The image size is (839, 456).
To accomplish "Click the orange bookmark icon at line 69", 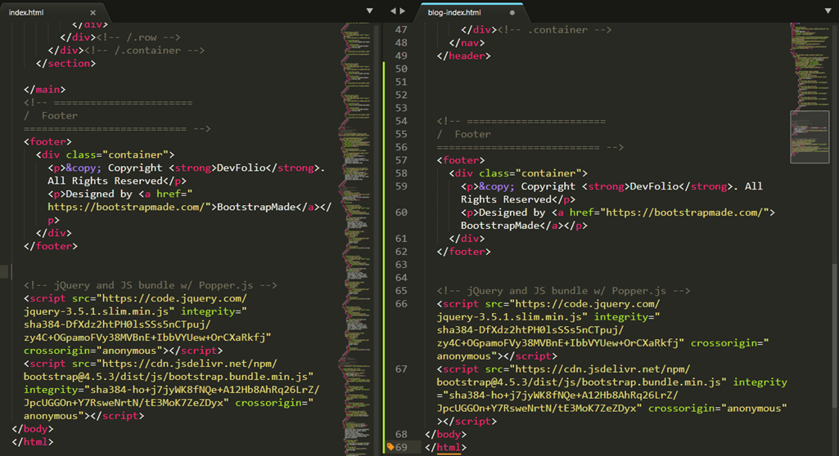I will pyautogui.click(x=390, y=447).
